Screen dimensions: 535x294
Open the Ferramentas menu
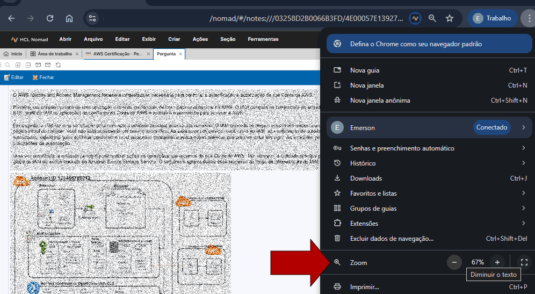[x=263, y=39]
